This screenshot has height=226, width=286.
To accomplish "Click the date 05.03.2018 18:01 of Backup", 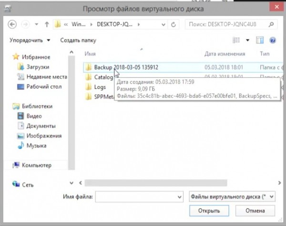I will [x=224, y=67].
